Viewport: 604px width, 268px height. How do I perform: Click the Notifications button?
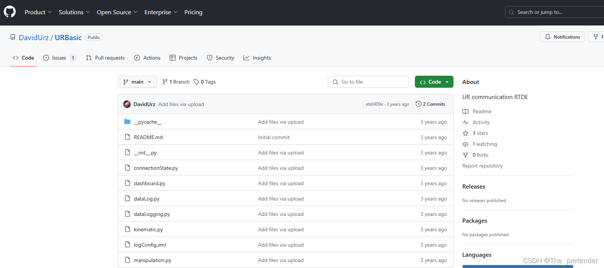click(562, 37)
